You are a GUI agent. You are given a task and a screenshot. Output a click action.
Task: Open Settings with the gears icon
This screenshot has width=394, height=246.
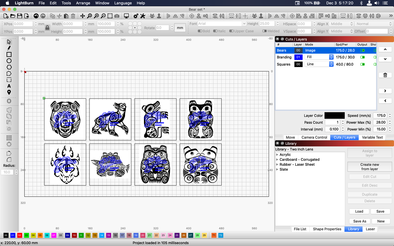136,16
